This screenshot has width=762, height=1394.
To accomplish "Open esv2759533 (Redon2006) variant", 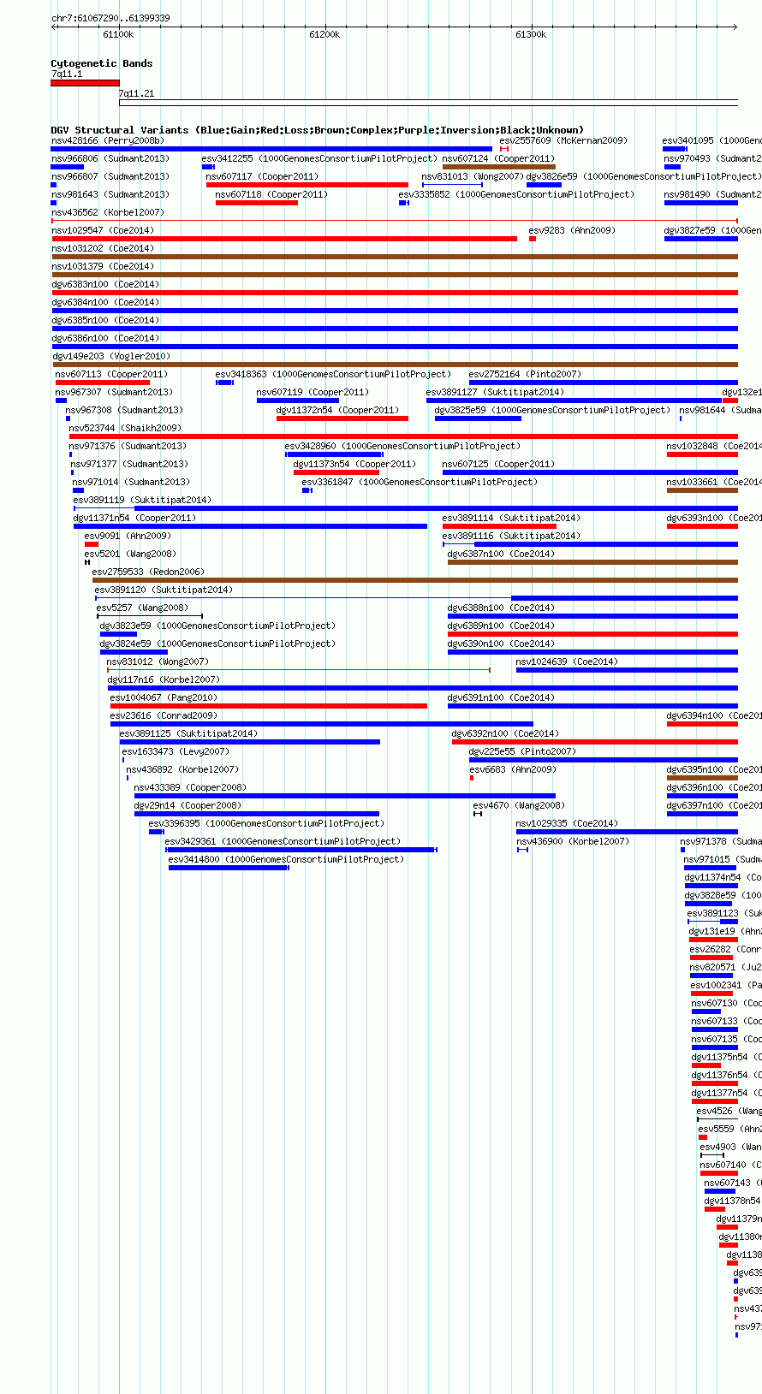I will click(x=148, y=572).
